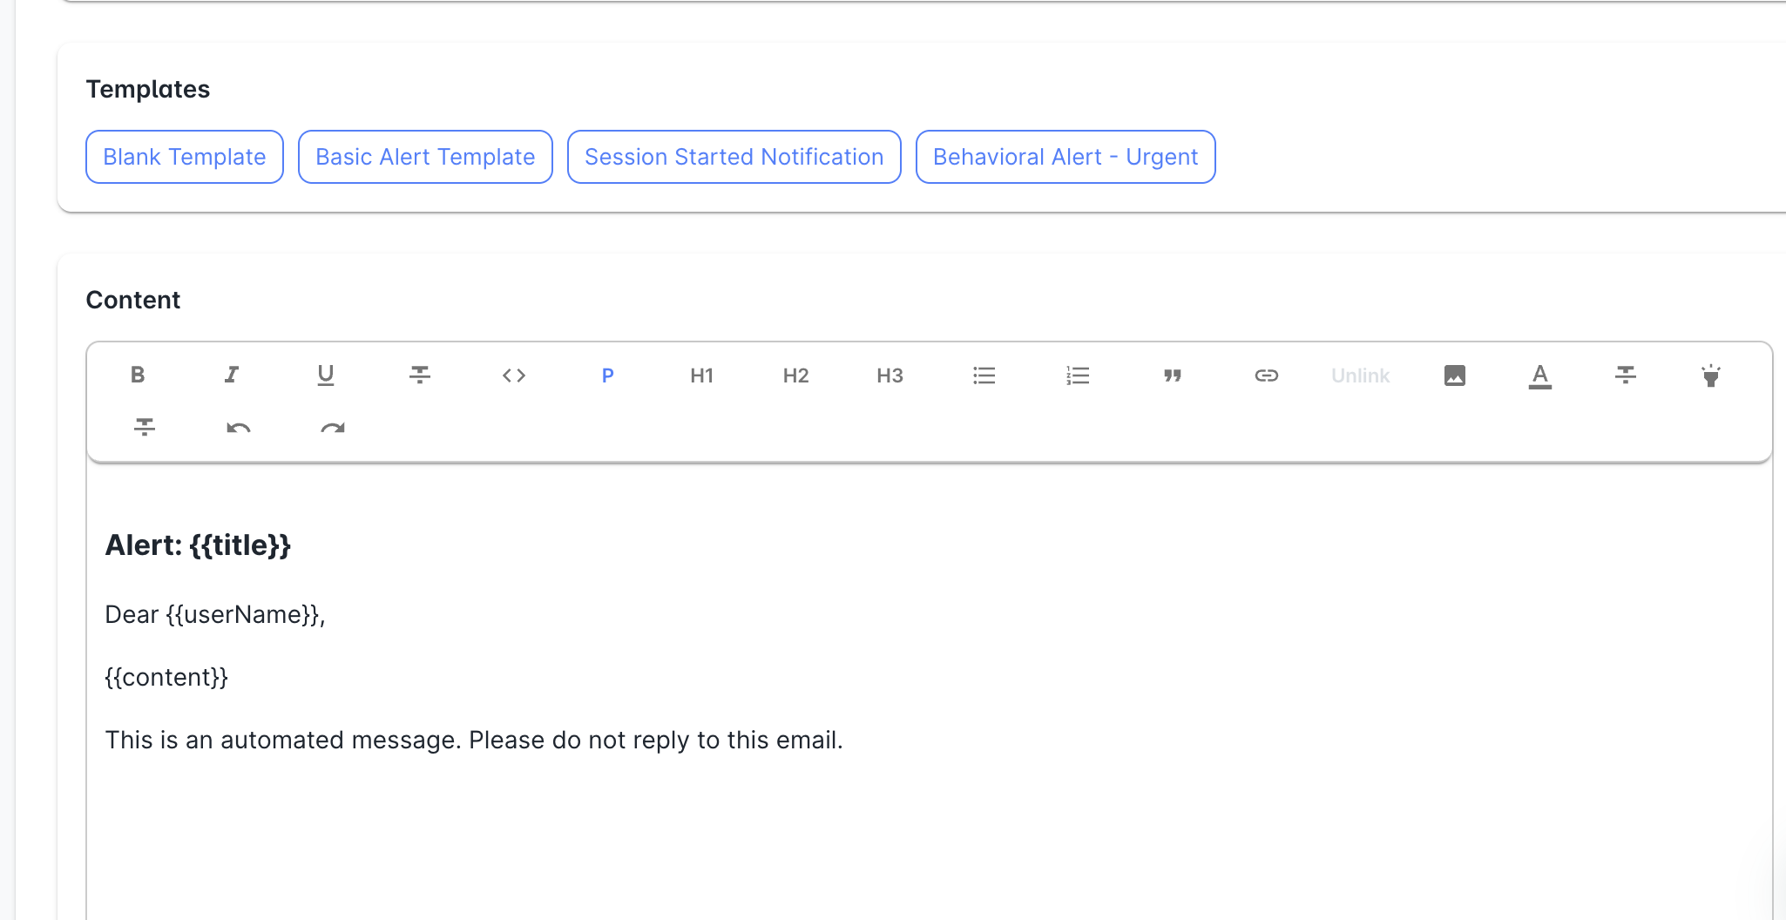Add a hyperlink with the link icon

coord(1267,375)
